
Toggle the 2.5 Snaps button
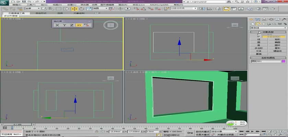tap(136, 9)
